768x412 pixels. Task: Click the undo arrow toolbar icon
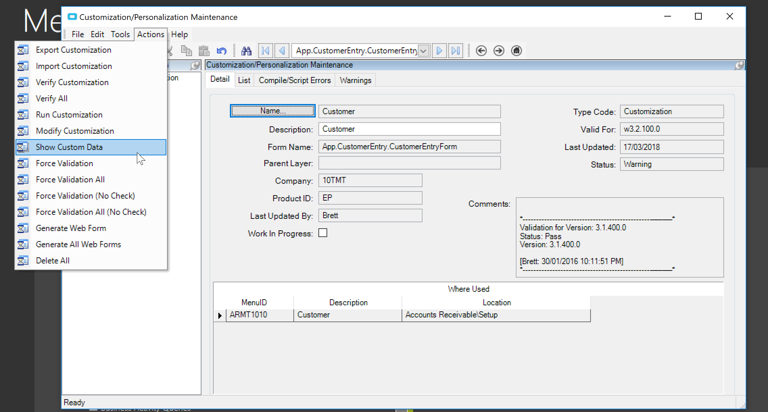(222, 51)
